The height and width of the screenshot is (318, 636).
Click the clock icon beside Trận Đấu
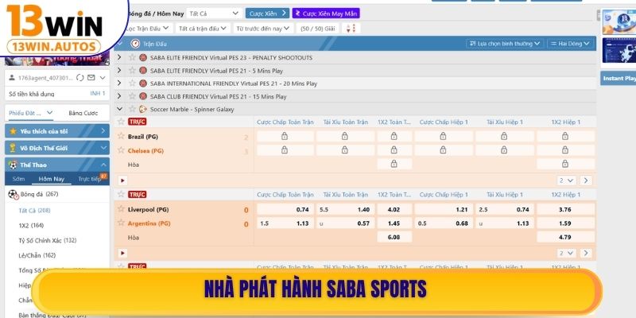pos(135,44)
